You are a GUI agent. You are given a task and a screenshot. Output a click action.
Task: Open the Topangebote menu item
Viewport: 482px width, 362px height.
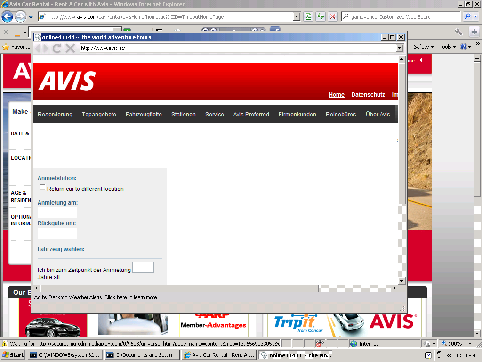click(99, 115)
